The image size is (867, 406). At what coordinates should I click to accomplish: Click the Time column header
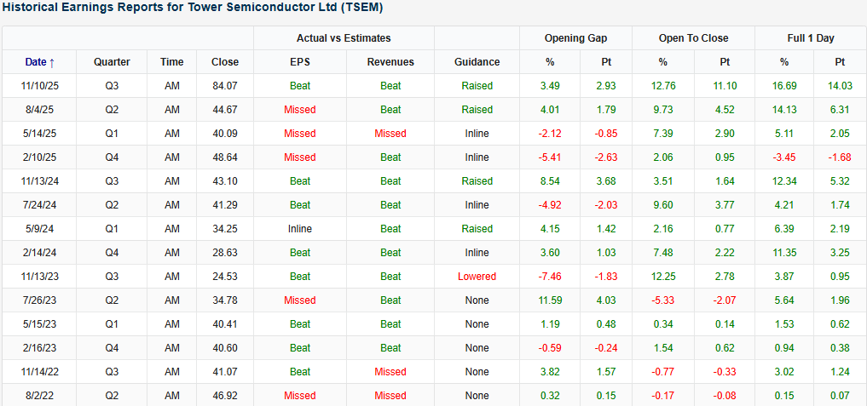pos(171,62)
